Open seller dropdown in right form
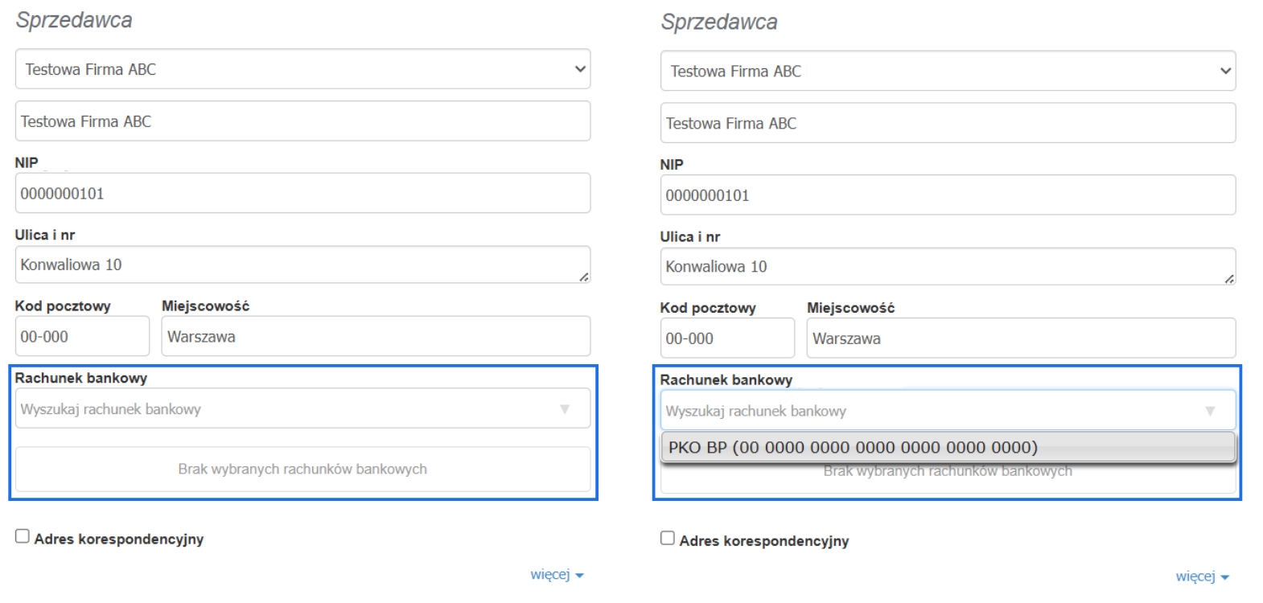The height and width of the screenshot is (603, 1263). click(948, 71)
